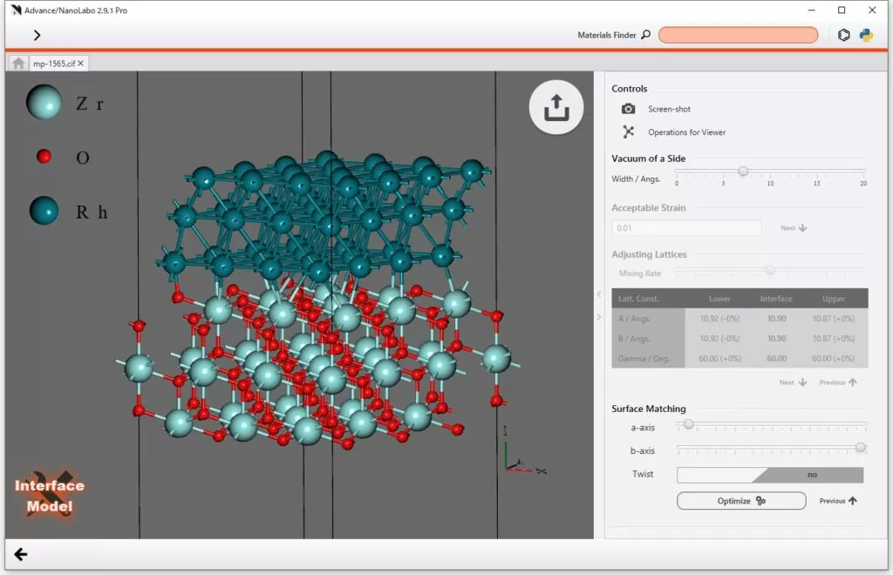
Task: Click the hexagon icon in top bar
Action: (843, 36)
